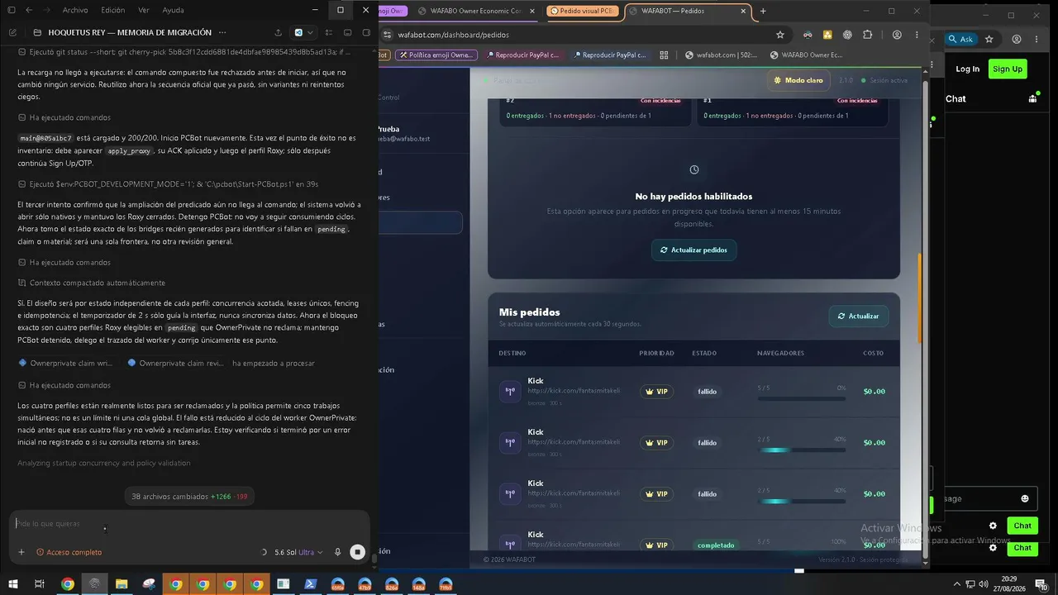
Task: Open the tab groups grid icon in bookmarks bar
Action: [x=664, y=55]
